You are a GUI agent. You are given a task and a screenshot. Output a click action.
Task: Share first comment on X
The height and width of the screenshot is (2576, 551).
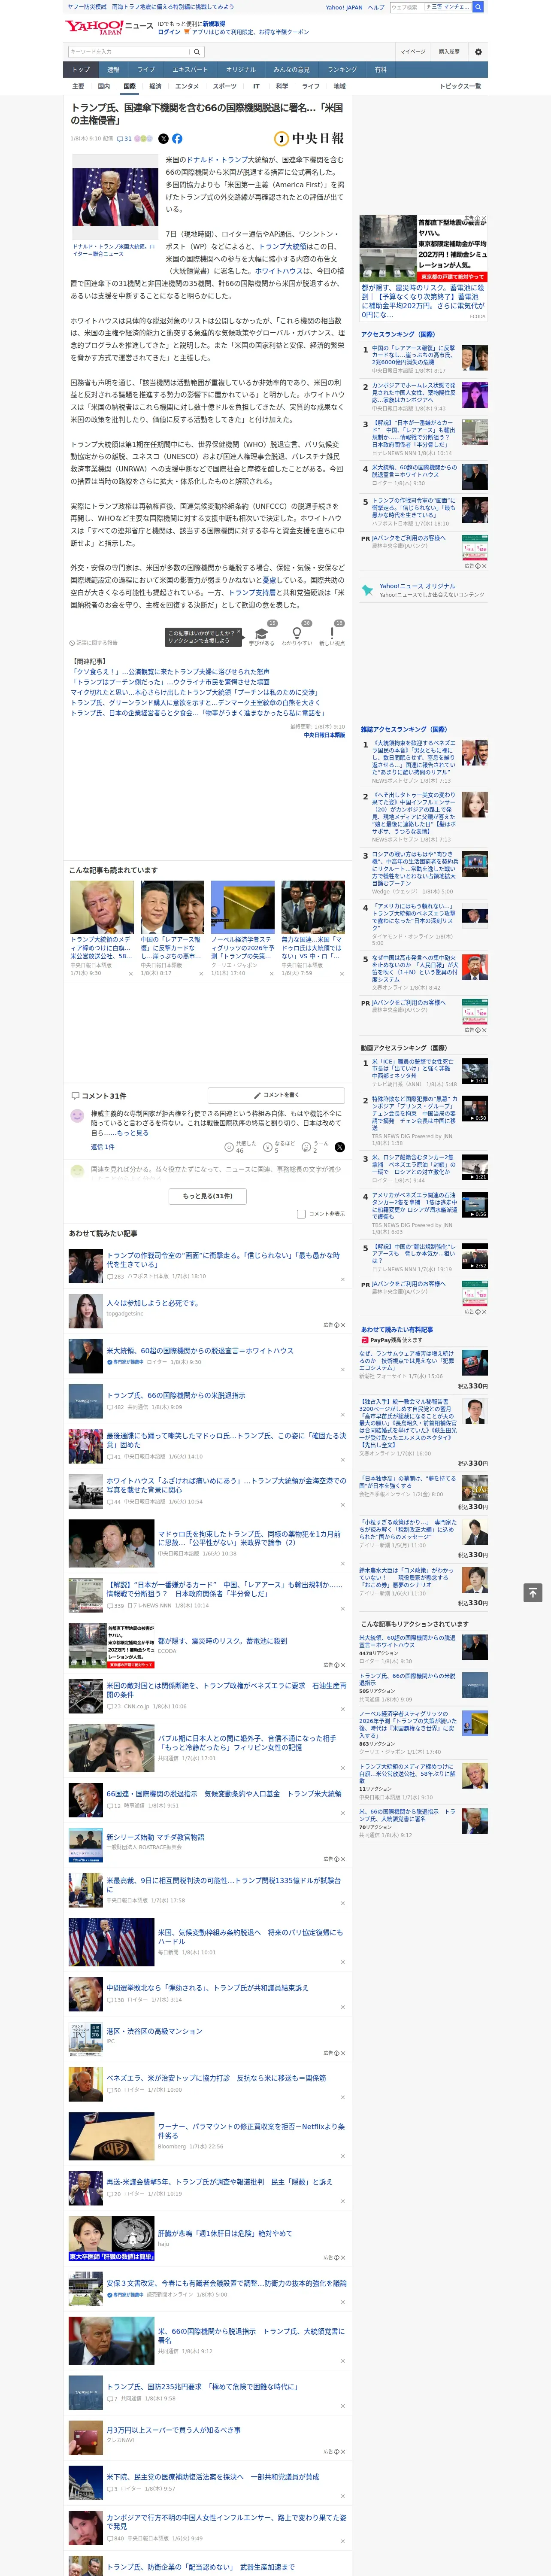click(x=339, y=1147)
